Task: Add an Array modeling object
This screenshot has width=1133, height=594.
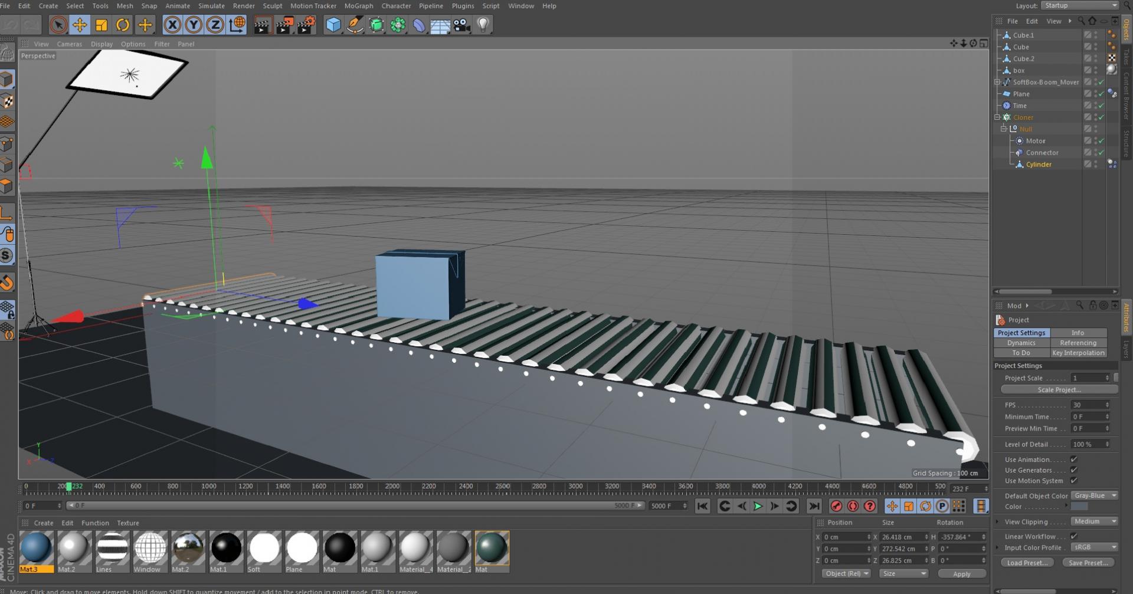Action: [398, 25]
